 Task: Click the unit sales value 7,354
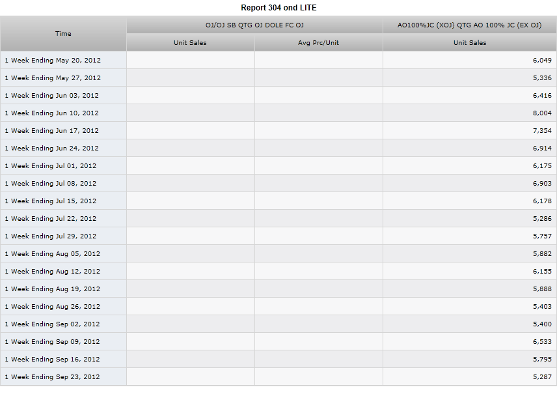(542, 130)
